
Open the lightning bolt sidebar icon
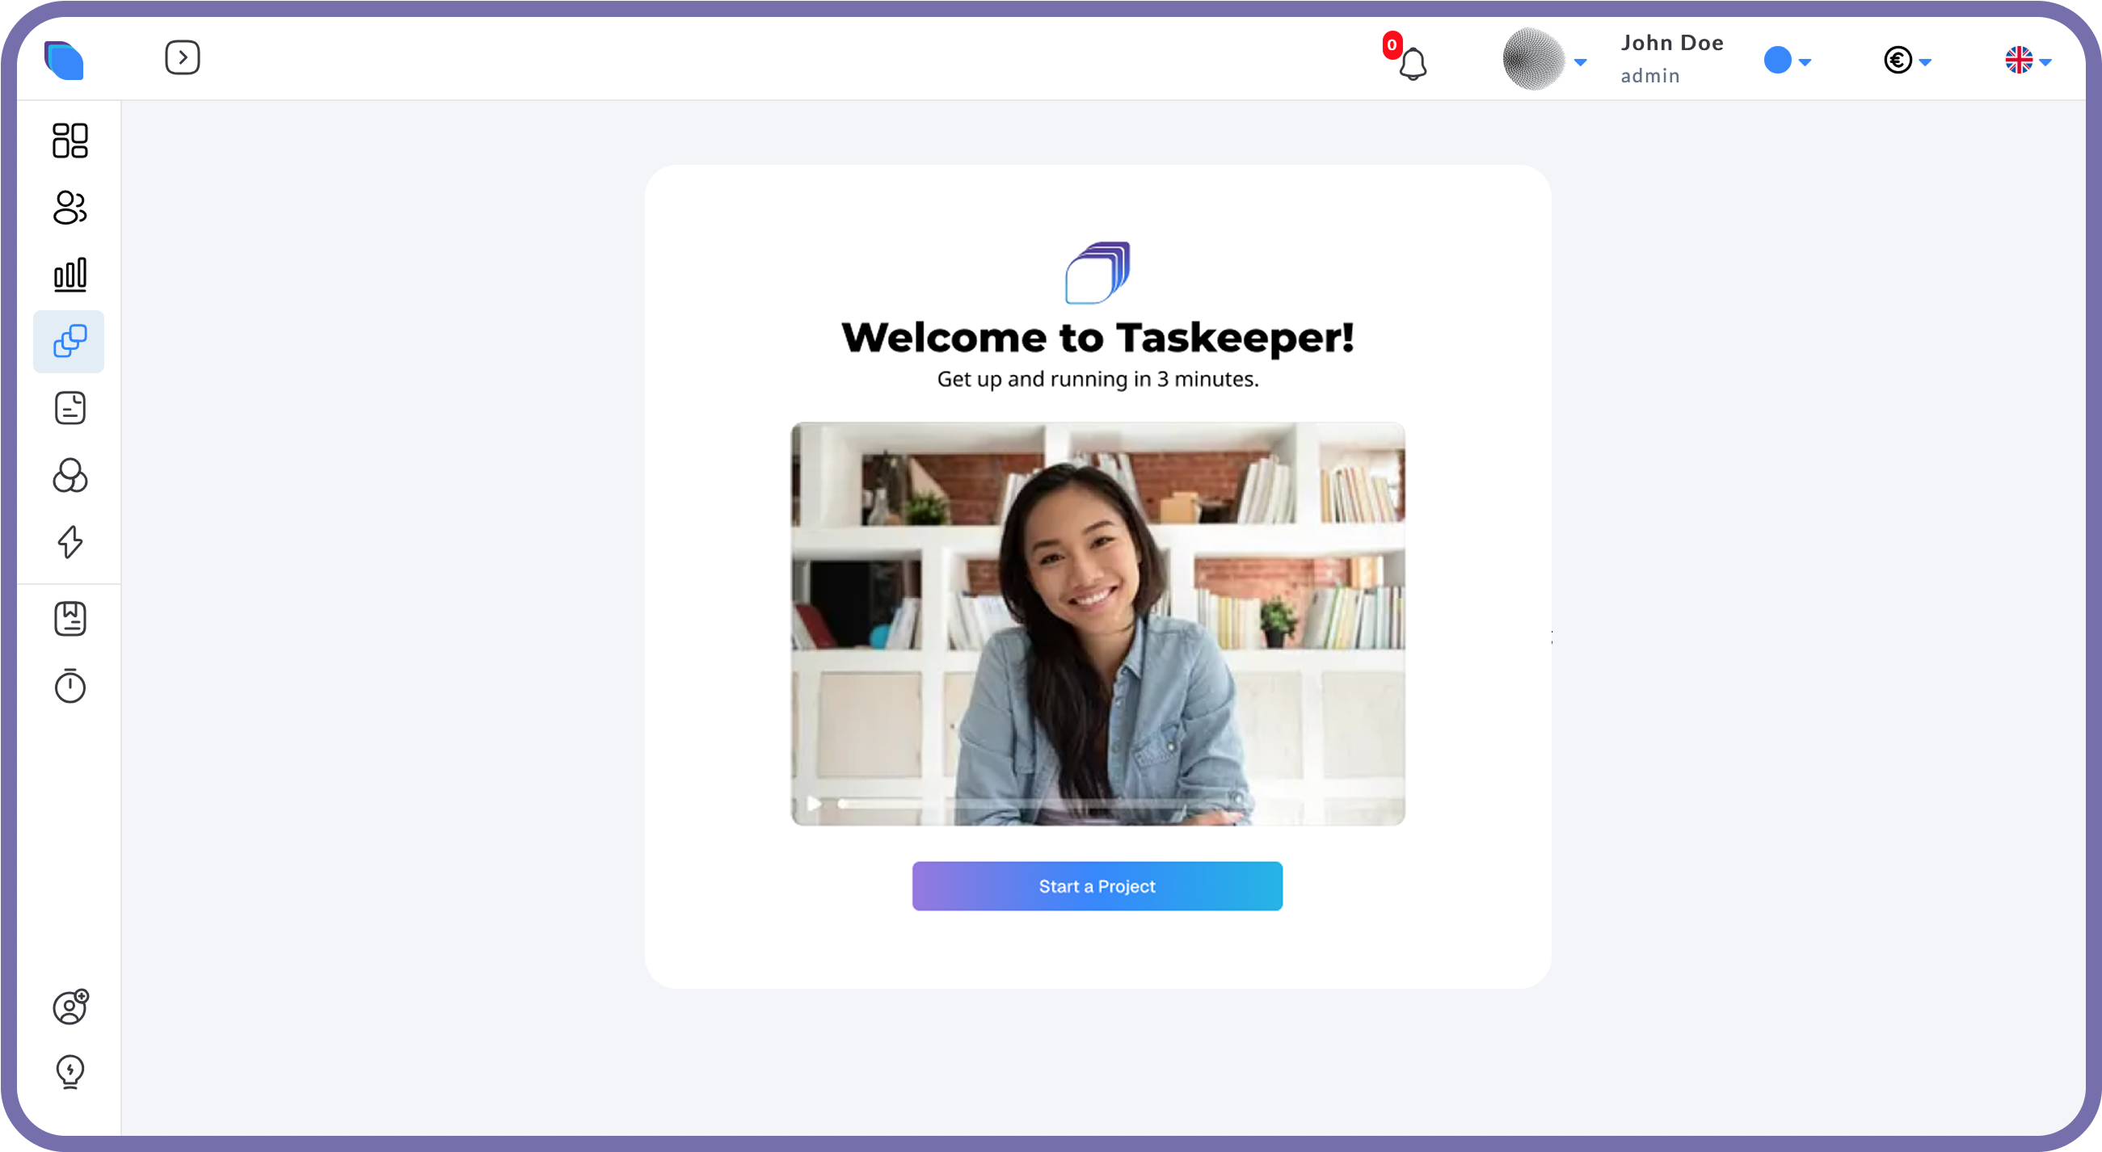pyautogui.click(x=70, y=542)
